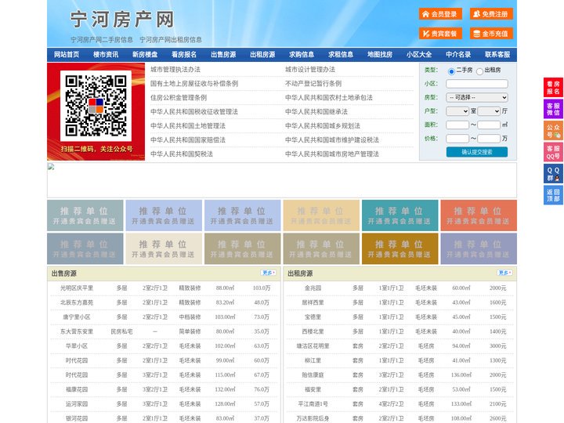Screen dimensions: 564x423
Task: Click the teal 推荐单位 banner tile
Action: pos(400,215)
